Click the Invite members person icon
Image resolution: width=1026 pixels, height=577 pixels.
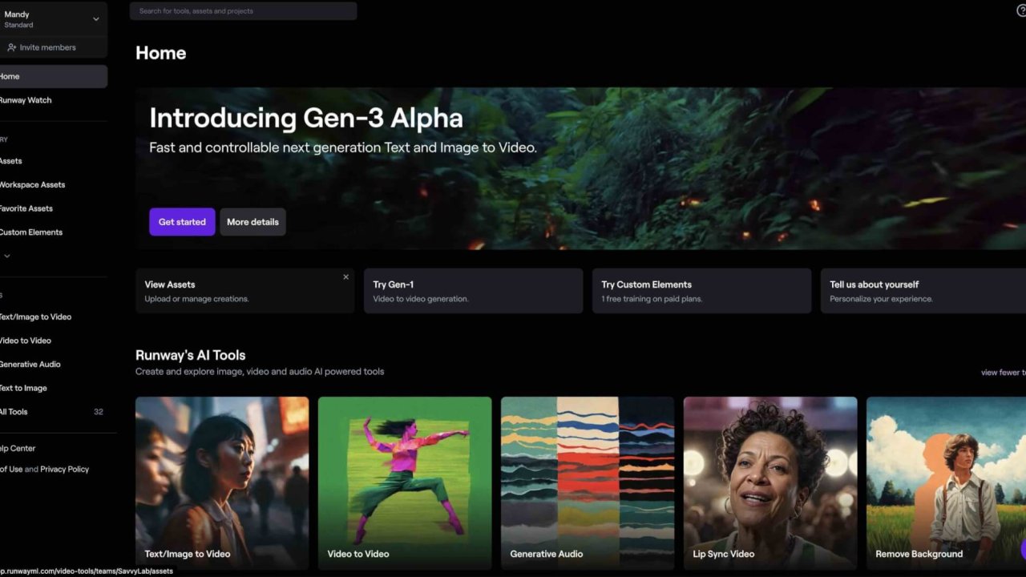(x=11, y=47)
